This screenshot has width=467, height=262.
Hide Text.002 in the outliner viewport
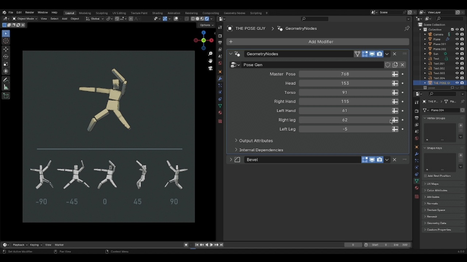pos(457,68)
